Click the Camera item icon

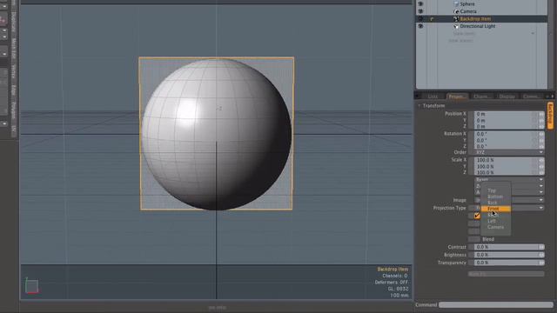pyautogui.click(x=456, y=11)
